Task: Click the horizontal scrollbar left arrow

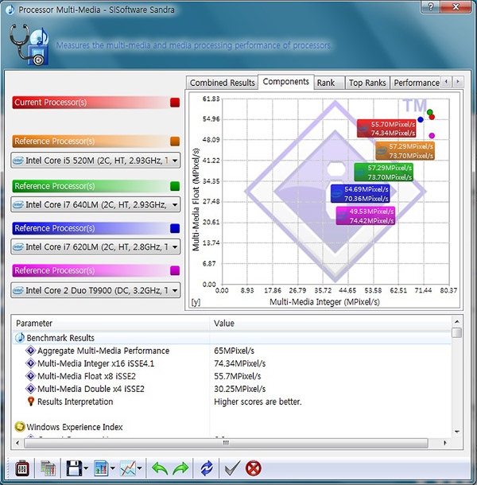Action: [17, 443]
